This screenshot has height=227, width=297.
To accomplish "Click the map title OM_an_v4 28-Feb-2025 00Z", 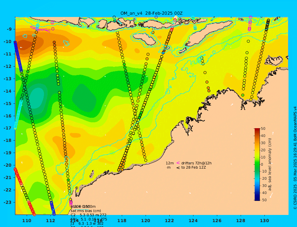I will [151, 13].
